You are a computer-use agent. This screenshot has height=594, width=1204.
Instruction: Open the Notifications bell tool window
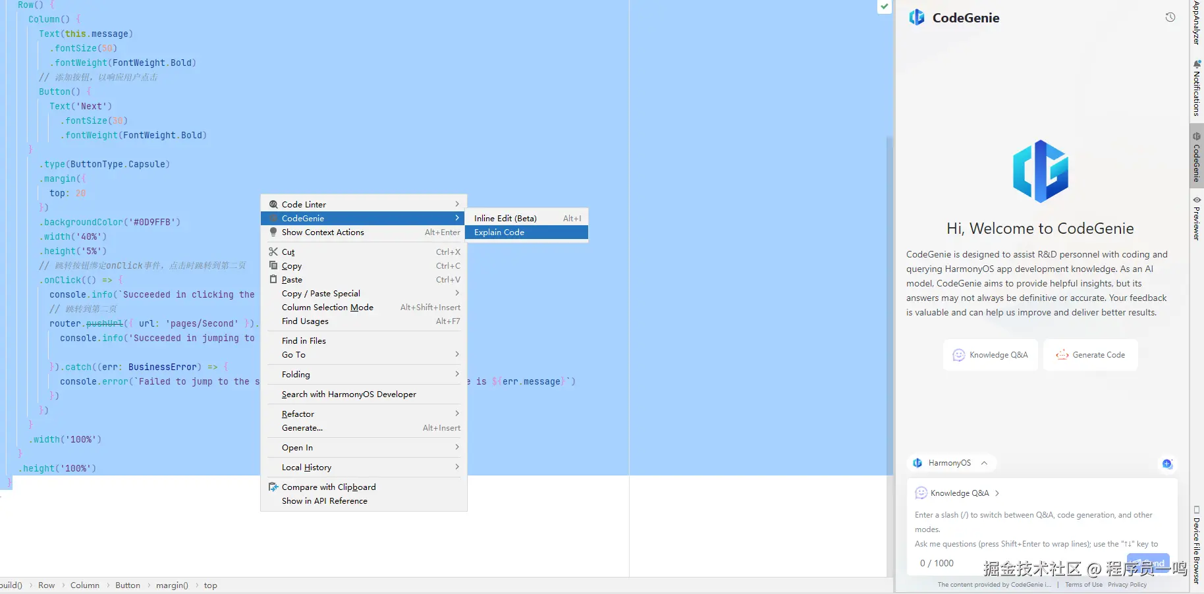(1197, 88)
